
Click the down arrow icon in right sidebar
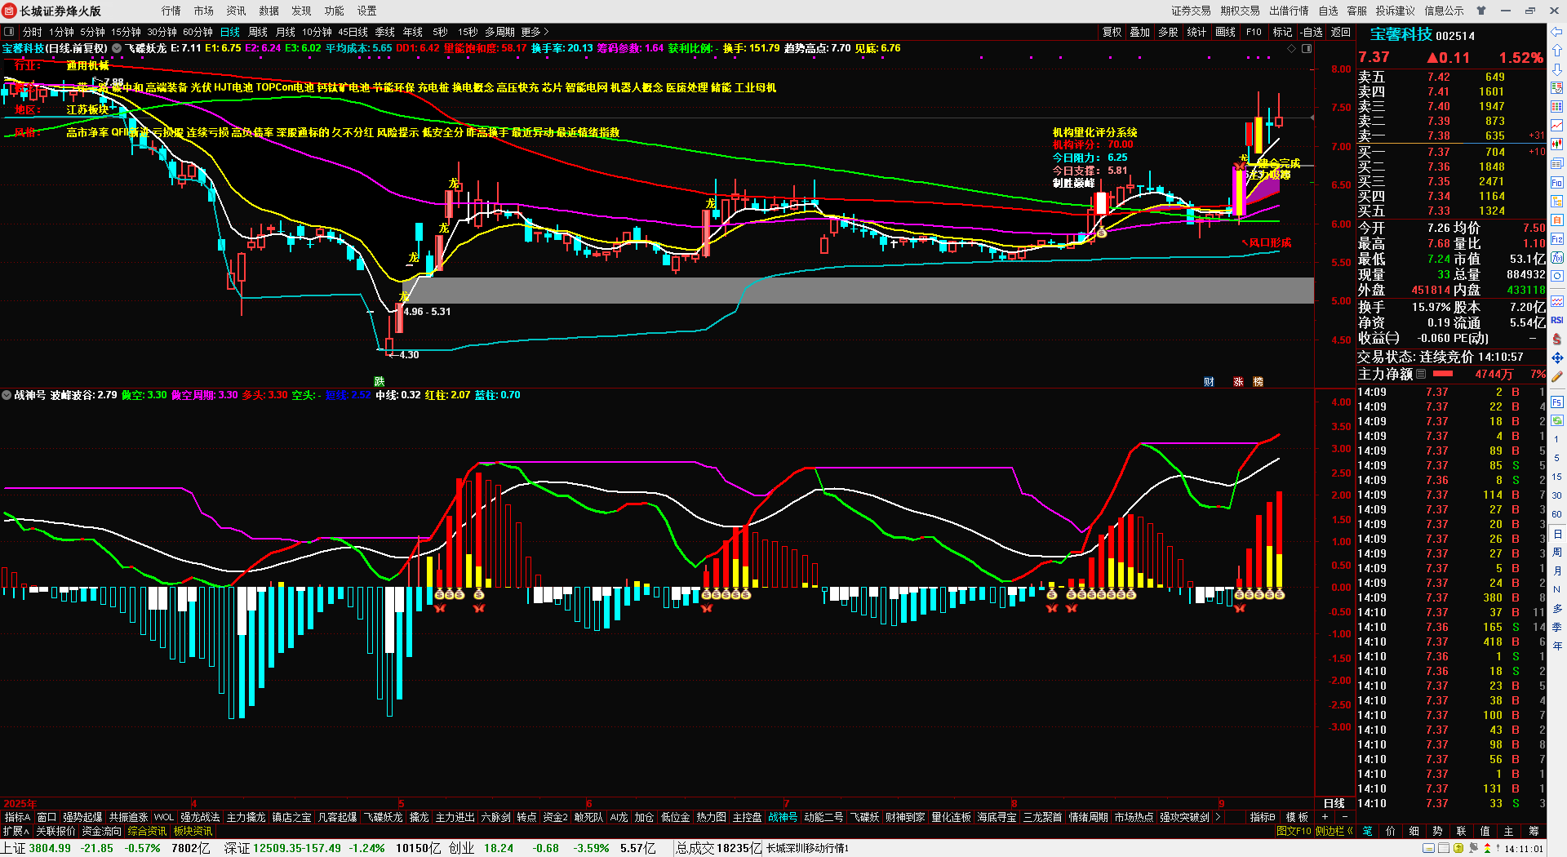(x=1557, y=69)
